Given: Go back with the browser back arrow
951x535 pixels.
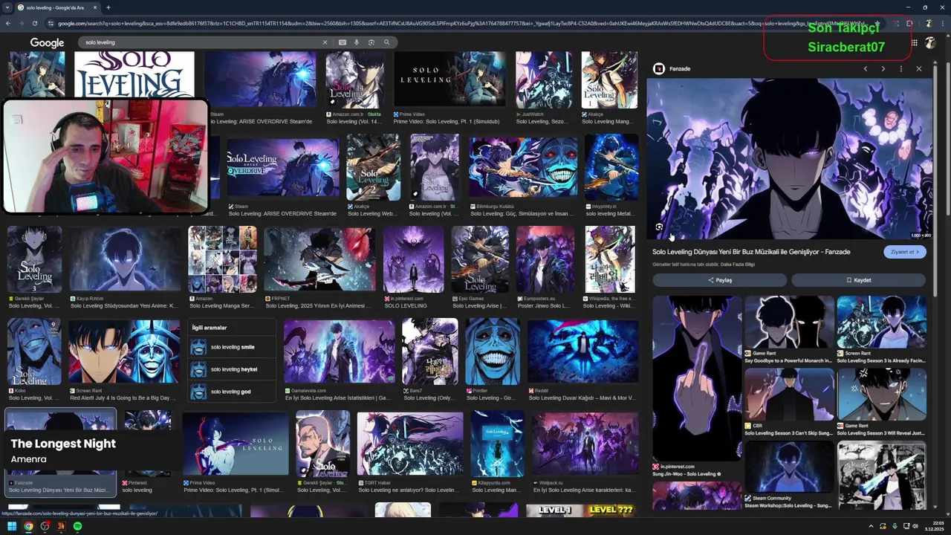Looking at the screenshot, I should (7, 23).
